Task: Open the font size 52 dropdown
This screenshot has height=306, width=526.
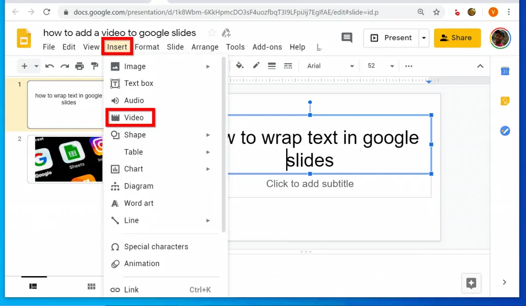Action: [381, 66]
